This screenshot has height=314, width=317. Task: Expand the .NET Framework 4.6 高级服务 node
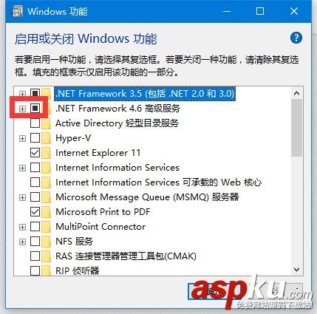(22, 109)
